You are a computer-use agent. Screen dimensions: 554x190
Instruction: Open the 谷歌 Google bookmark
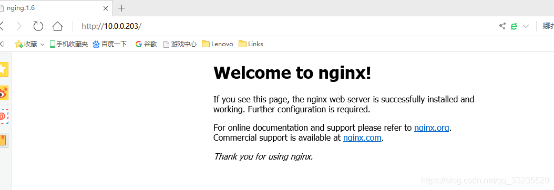click(x=146, y=44)
